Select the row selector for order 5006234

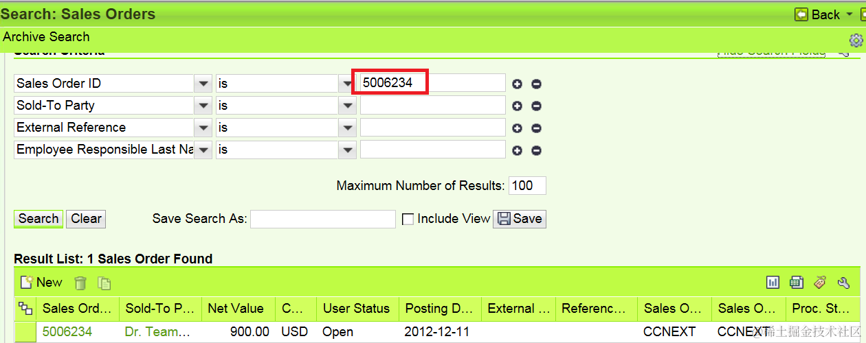click(25, 332)
